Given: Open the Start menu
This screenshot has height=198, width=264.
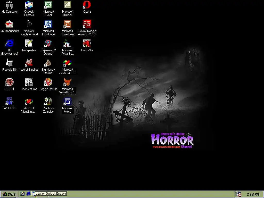Looking at the screenshot, I should click(x=9, y=194).
